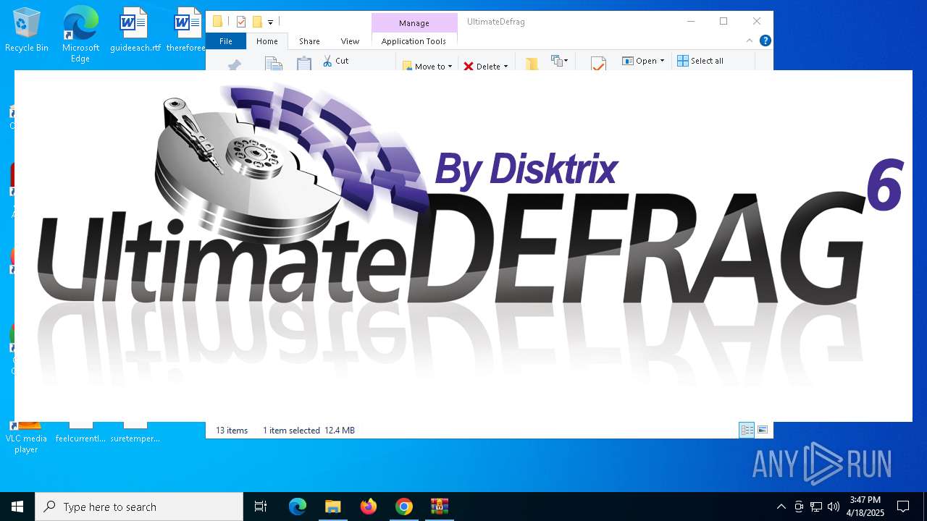Open the Open button dropdown in ribbon
Screen dimensions: 927x521
(643, 61)
